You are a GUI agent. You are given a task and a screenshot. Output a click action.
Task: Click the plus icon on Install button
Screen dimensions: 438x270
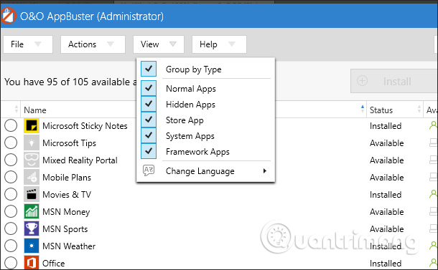363,81
